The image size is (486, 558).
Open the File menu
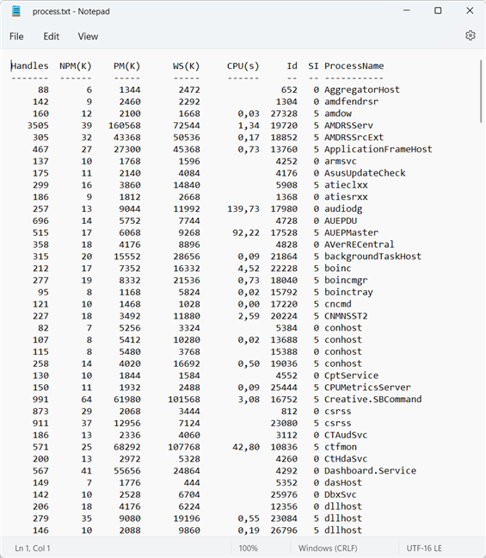pos(16,36)
